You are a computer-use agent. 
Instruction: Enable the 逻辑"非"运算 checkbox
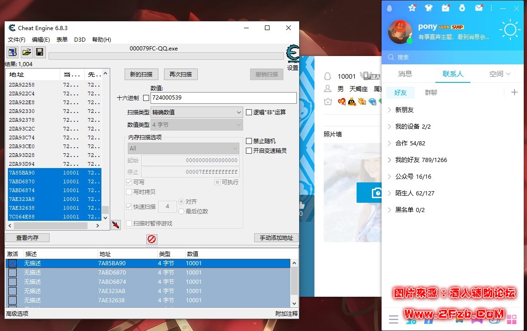click(249, 112)
